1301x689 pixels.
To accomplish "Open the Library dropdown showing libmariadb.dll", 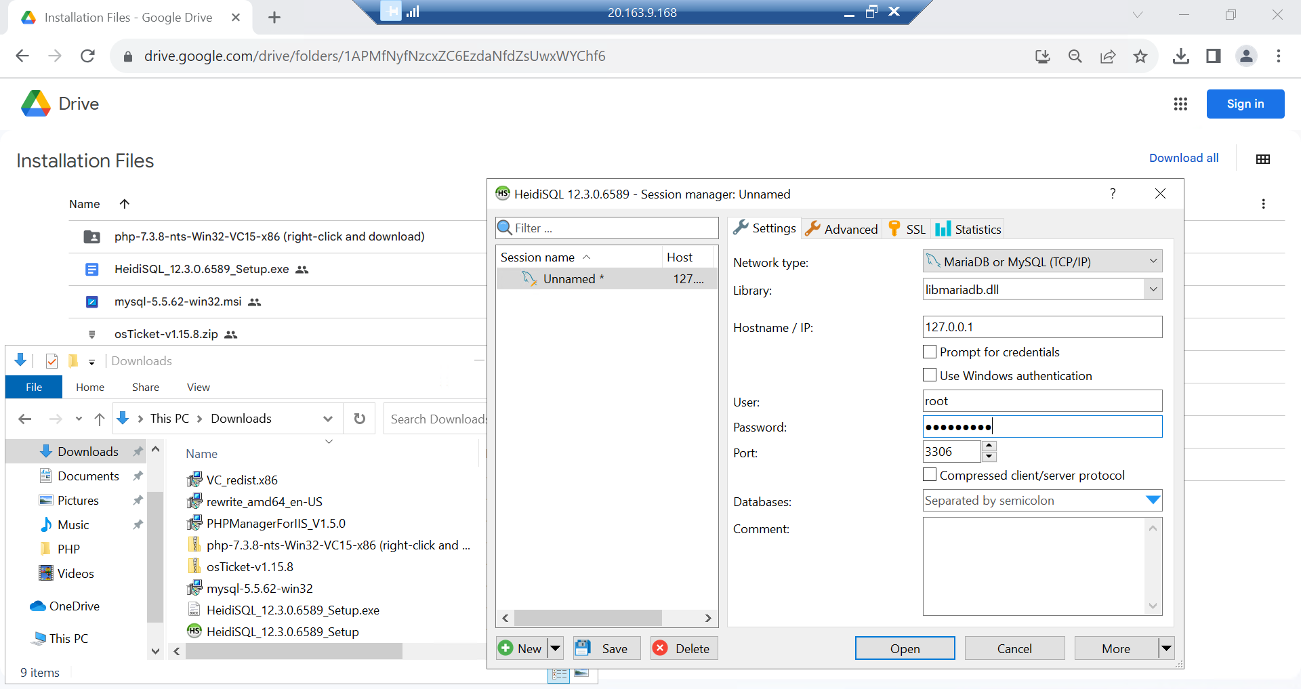I will pyautogui.click(x=1152, y=289).
